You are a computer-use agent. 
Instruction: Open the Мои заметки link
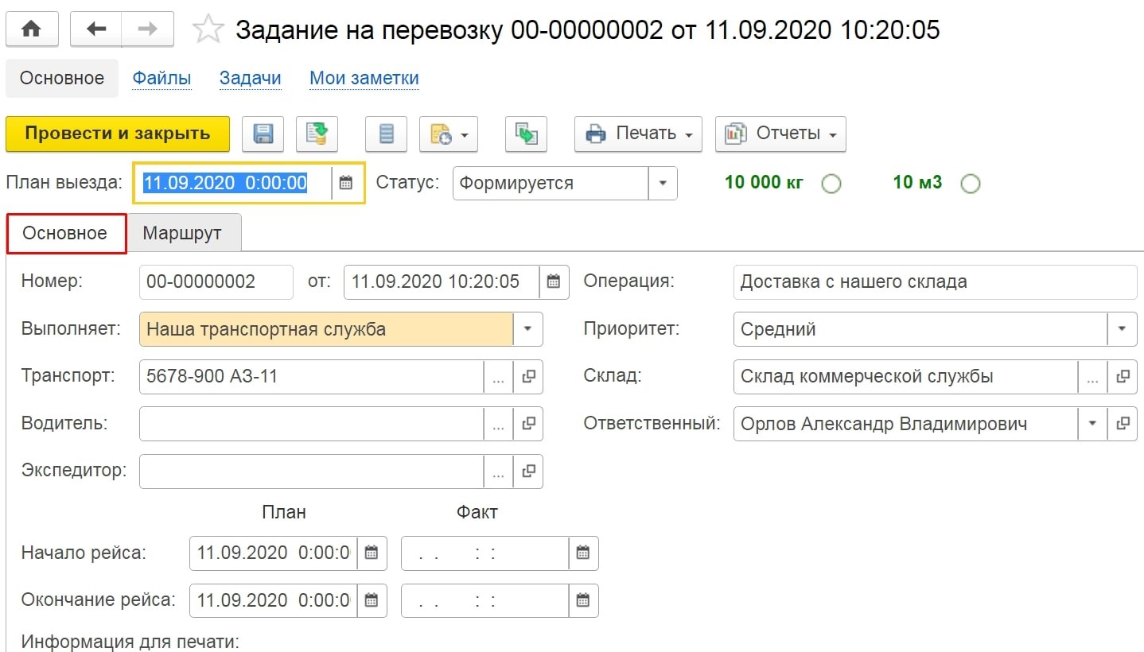click(x=364, y=78)
